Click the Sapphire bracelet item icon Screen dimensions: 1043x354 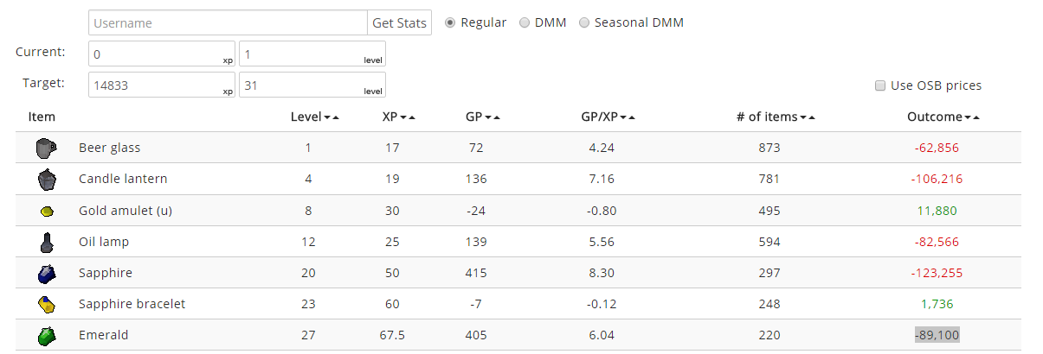[x=46, y=304]
